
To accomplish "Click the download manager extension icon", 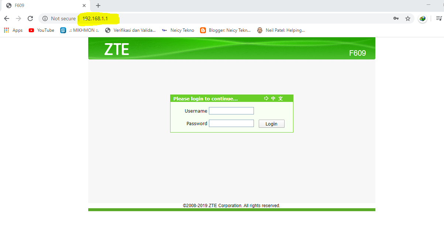I will coord(423,18).
